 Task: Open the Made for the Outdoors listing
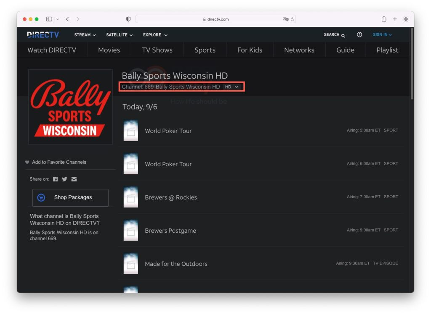(261, 263)
